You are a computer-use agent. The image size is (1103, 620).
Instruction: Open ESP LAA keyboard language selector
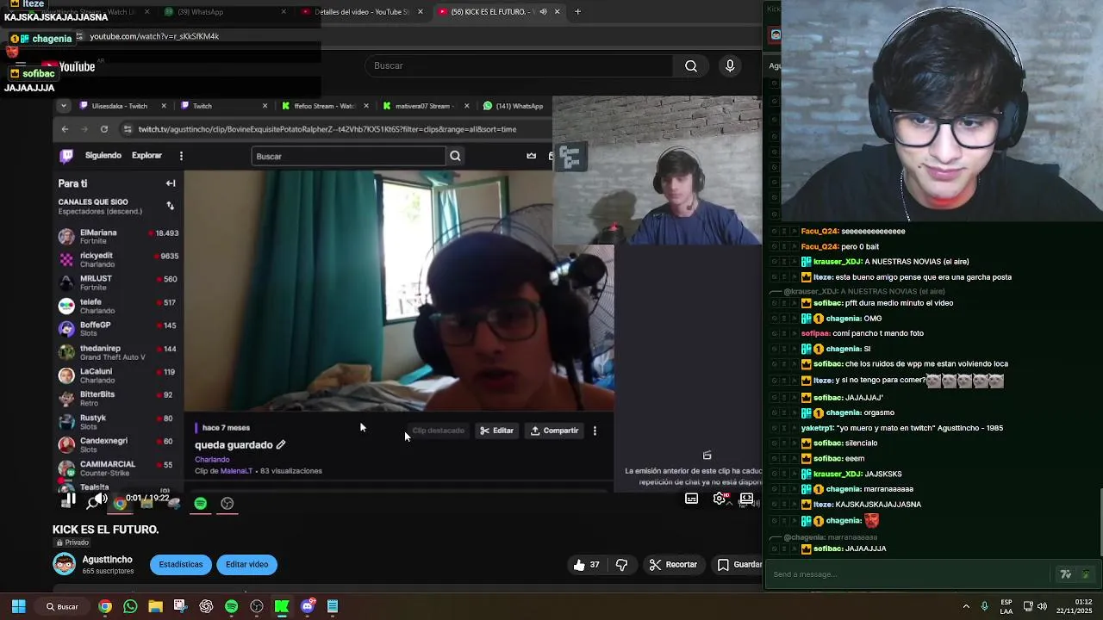click(x=1006, y=606)
